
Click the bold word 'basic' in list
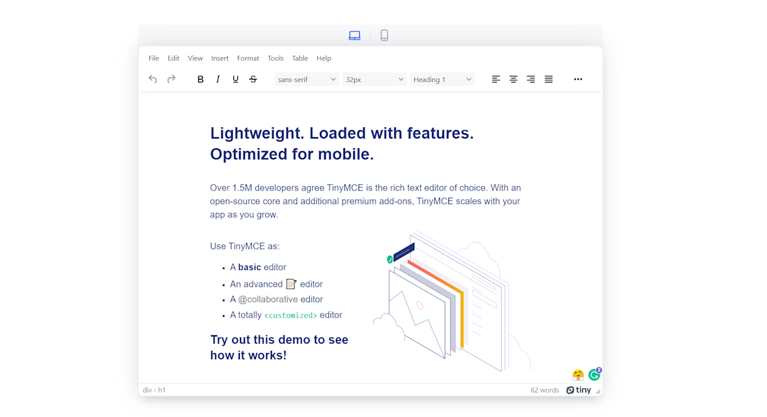click(x=249, y=268)
